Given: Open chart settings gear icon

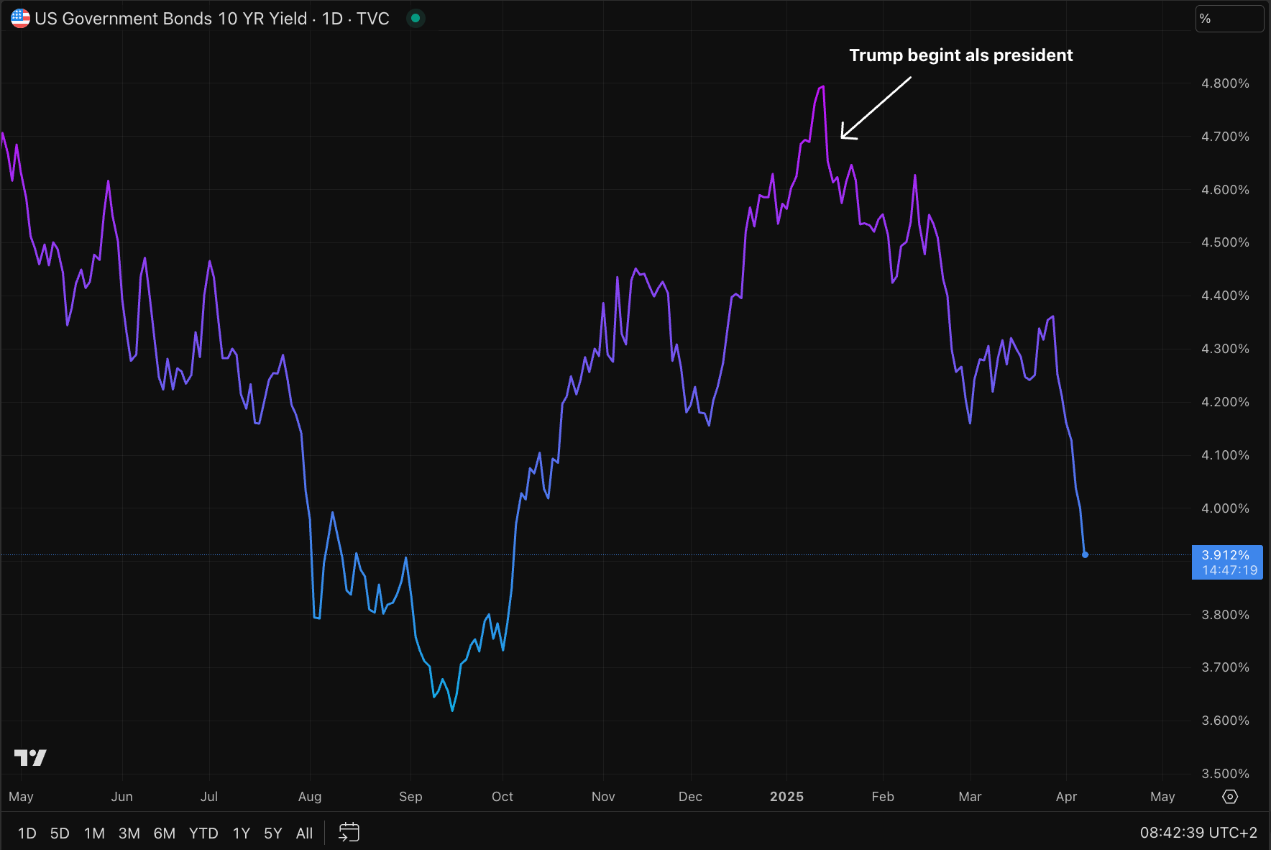Looking at the screenshot, I should click(x=1230, y=797).
